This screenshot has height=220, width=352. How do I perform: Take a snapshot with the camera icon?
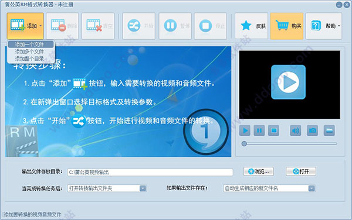pyautogui.click(x=313, y=130)
